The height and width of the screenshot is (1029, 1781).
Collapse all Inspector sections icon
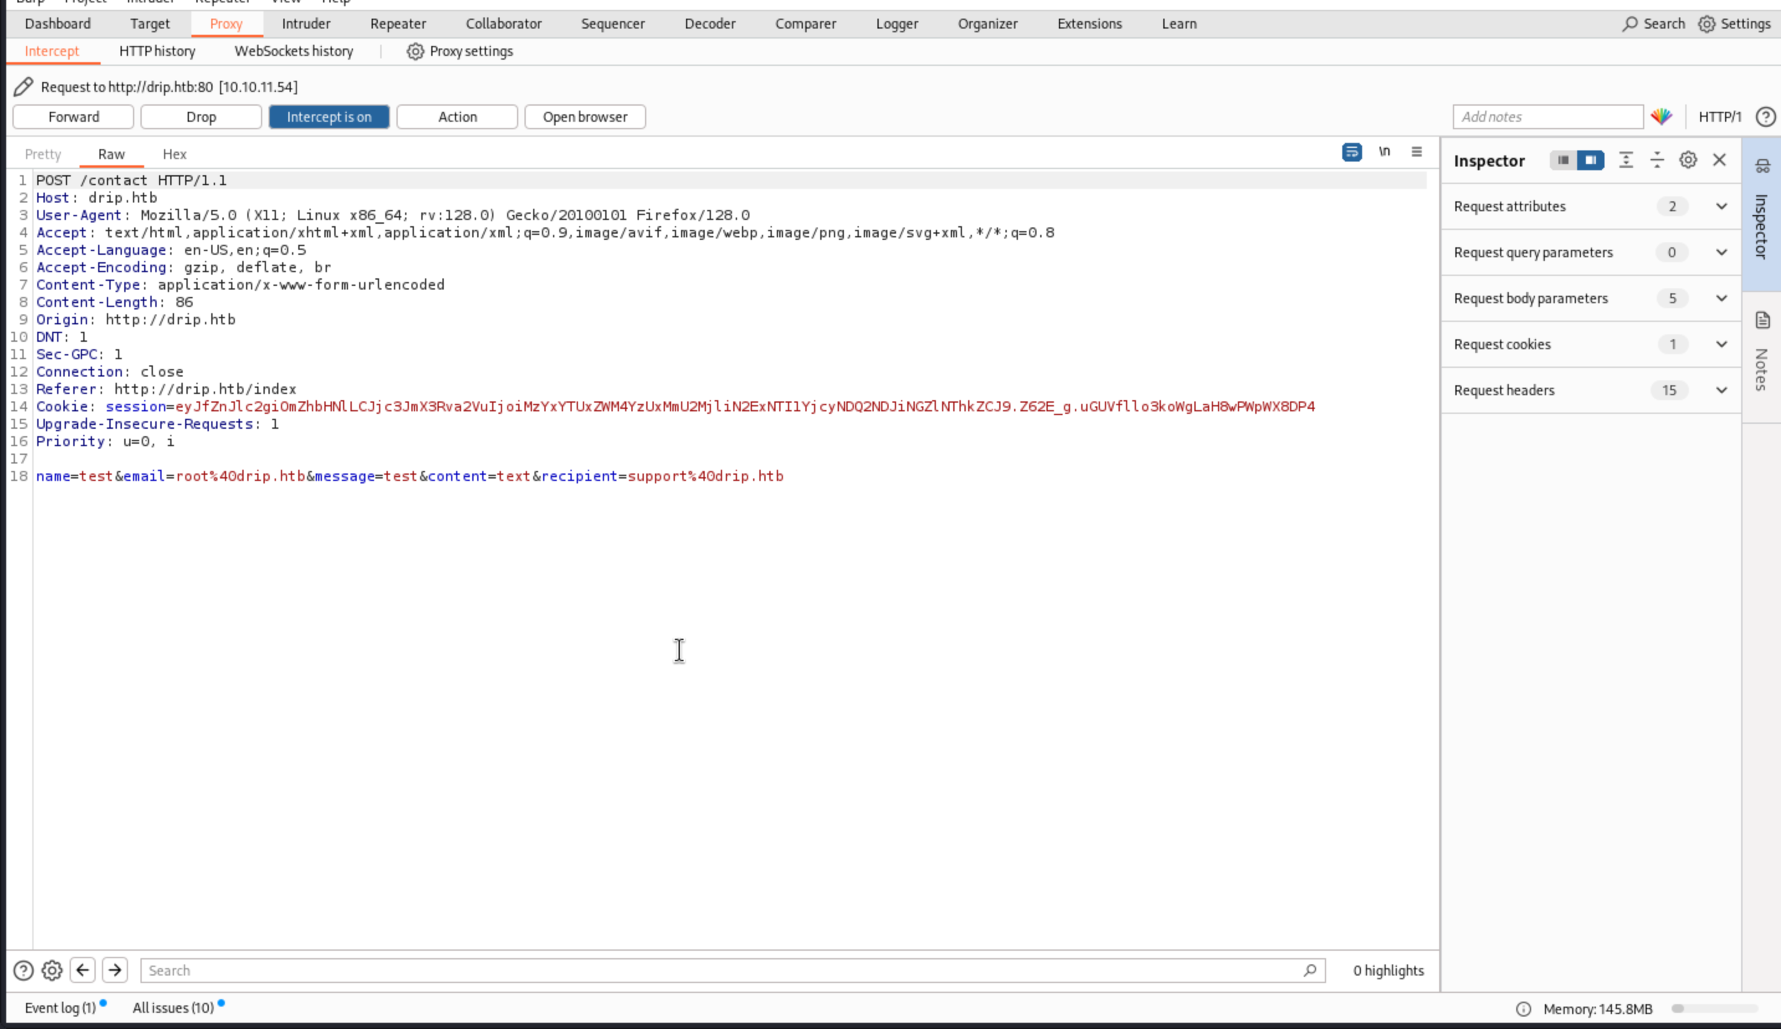pos(1657,160)
